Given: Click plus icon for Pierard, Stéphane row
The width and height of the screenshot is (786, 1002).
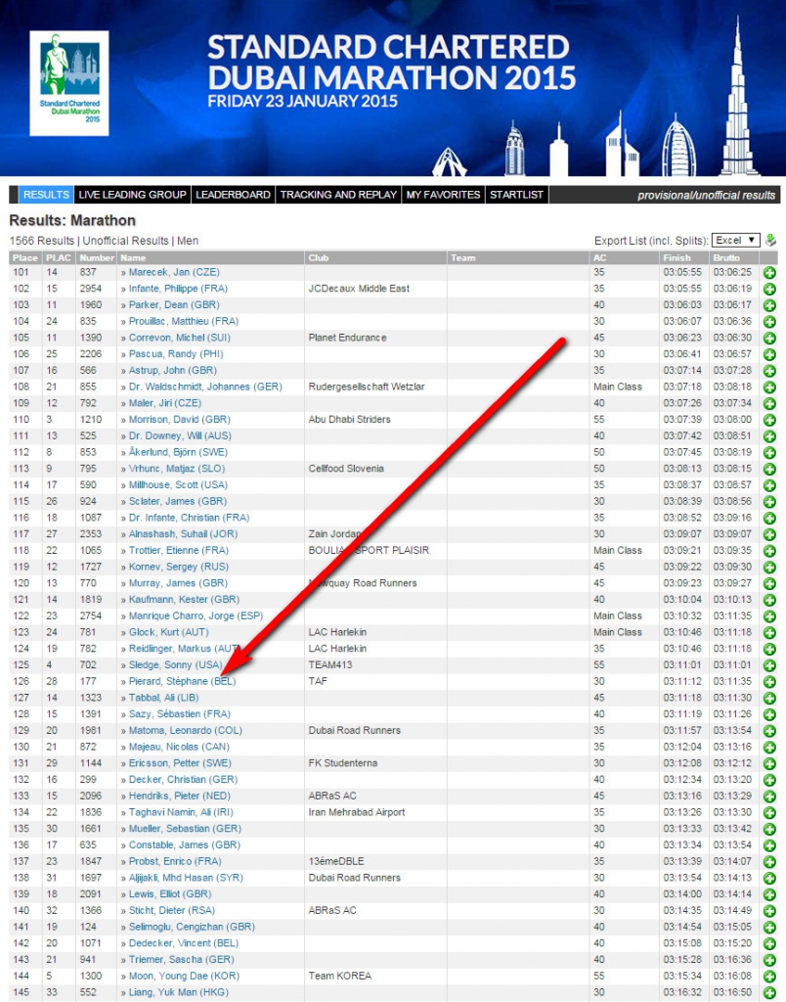Looking at the screenshot, I should coord(769,682).
